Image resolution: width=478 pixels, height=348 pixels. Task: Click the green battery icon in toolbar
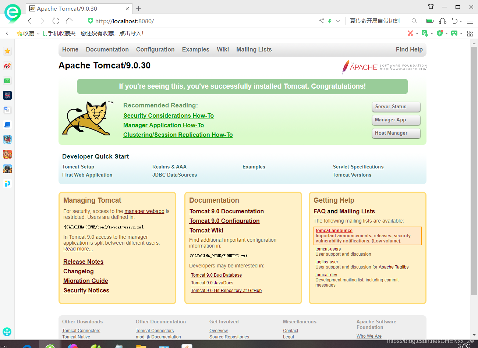[430, 21]
